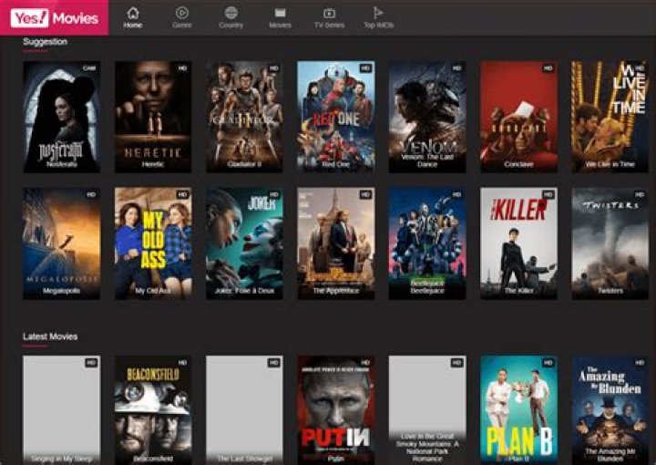Click the Beaconsfield title caption

pos(153,459)
